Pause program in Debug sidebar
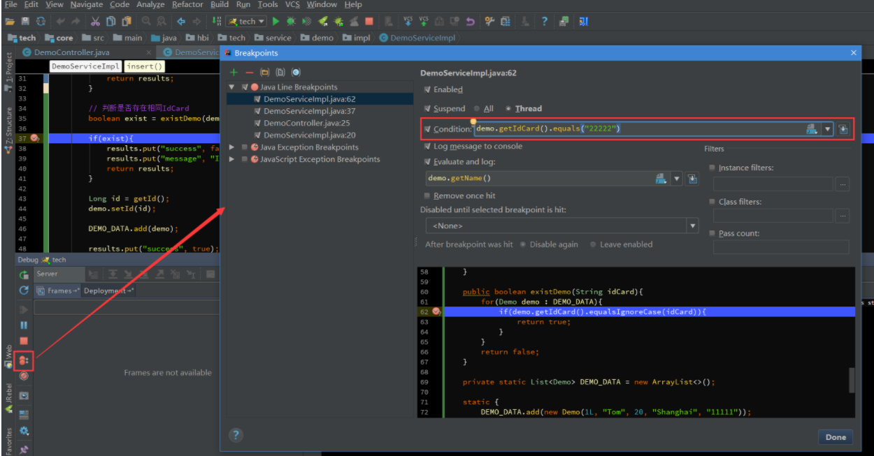 pos(24,325)
